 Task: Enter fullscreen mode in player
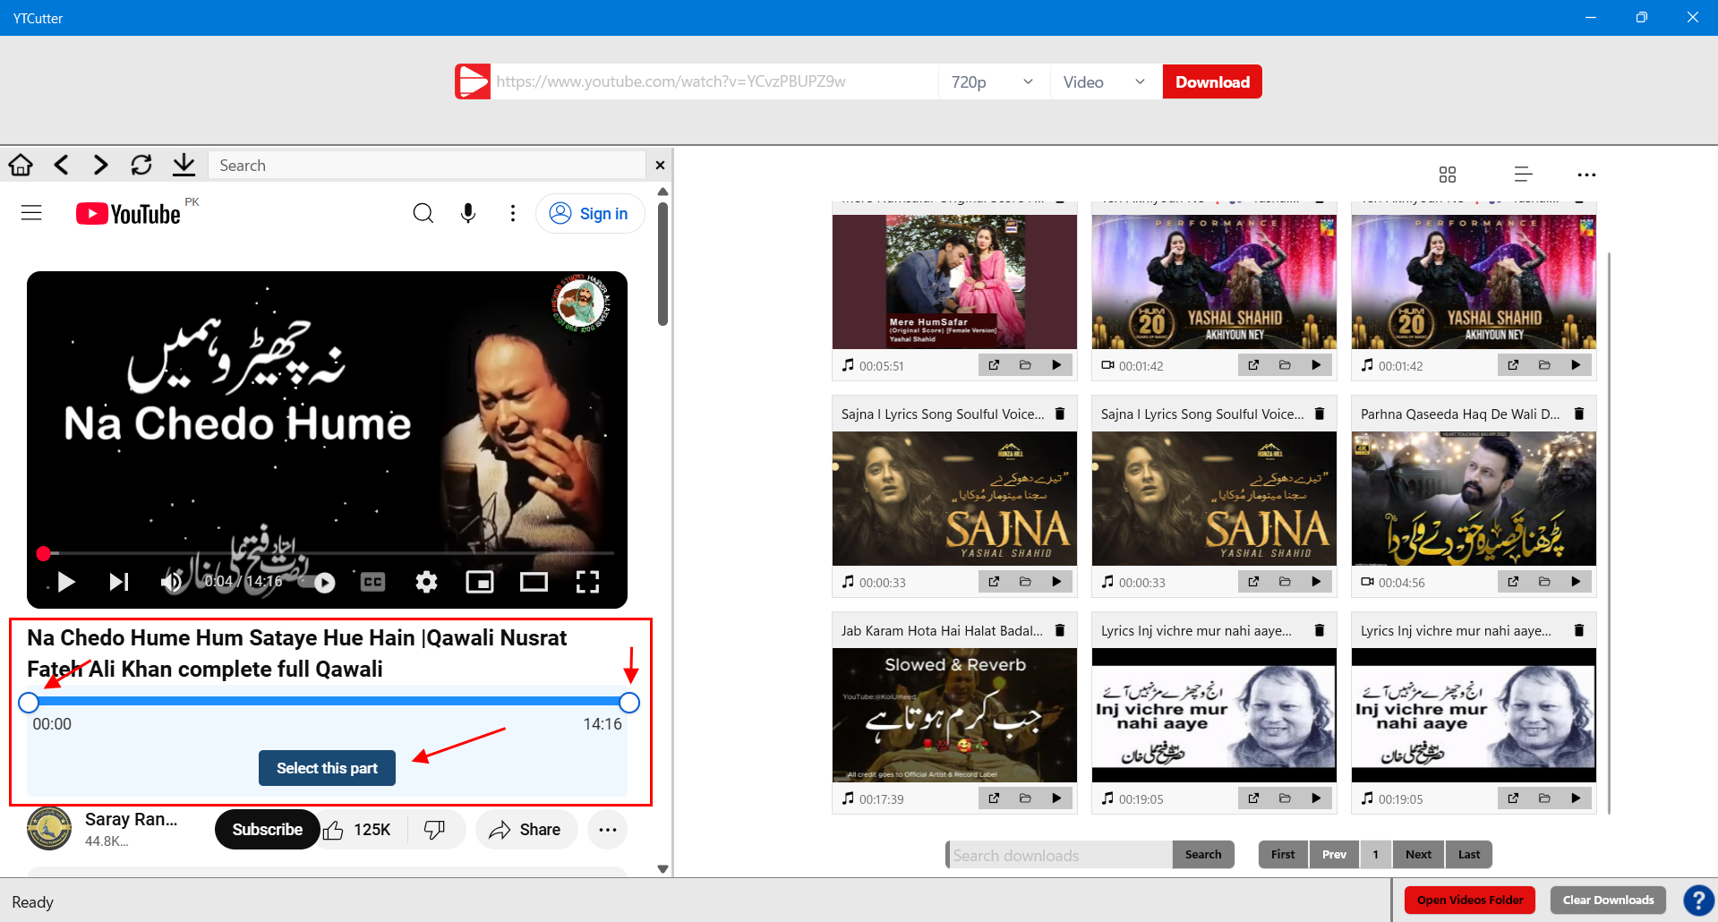tap(587, 583)
